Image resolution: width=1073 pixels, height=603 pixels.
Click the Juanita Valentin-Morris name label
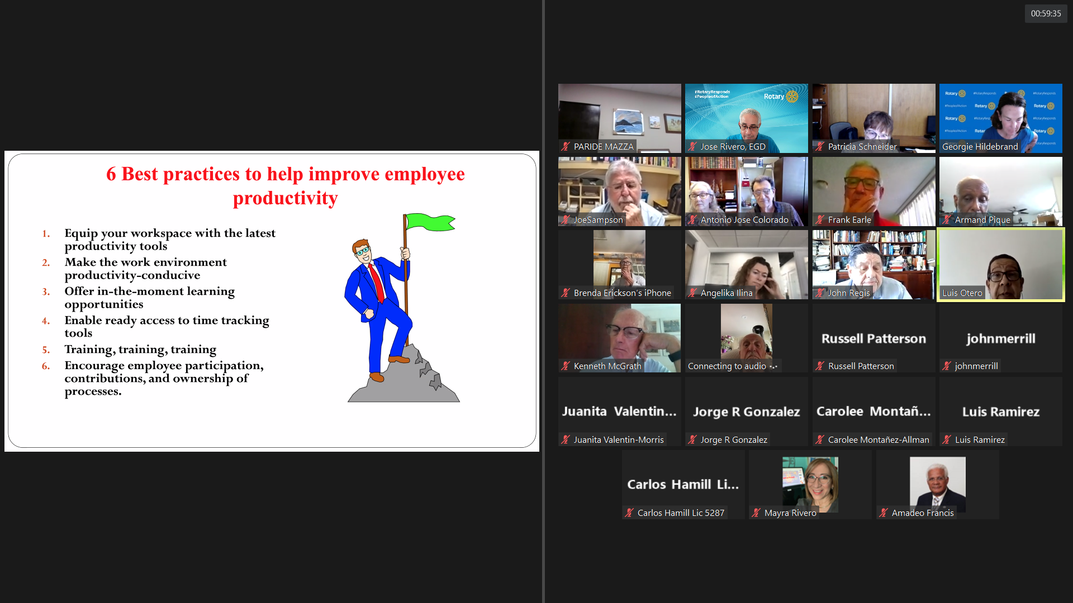[618, 440]
